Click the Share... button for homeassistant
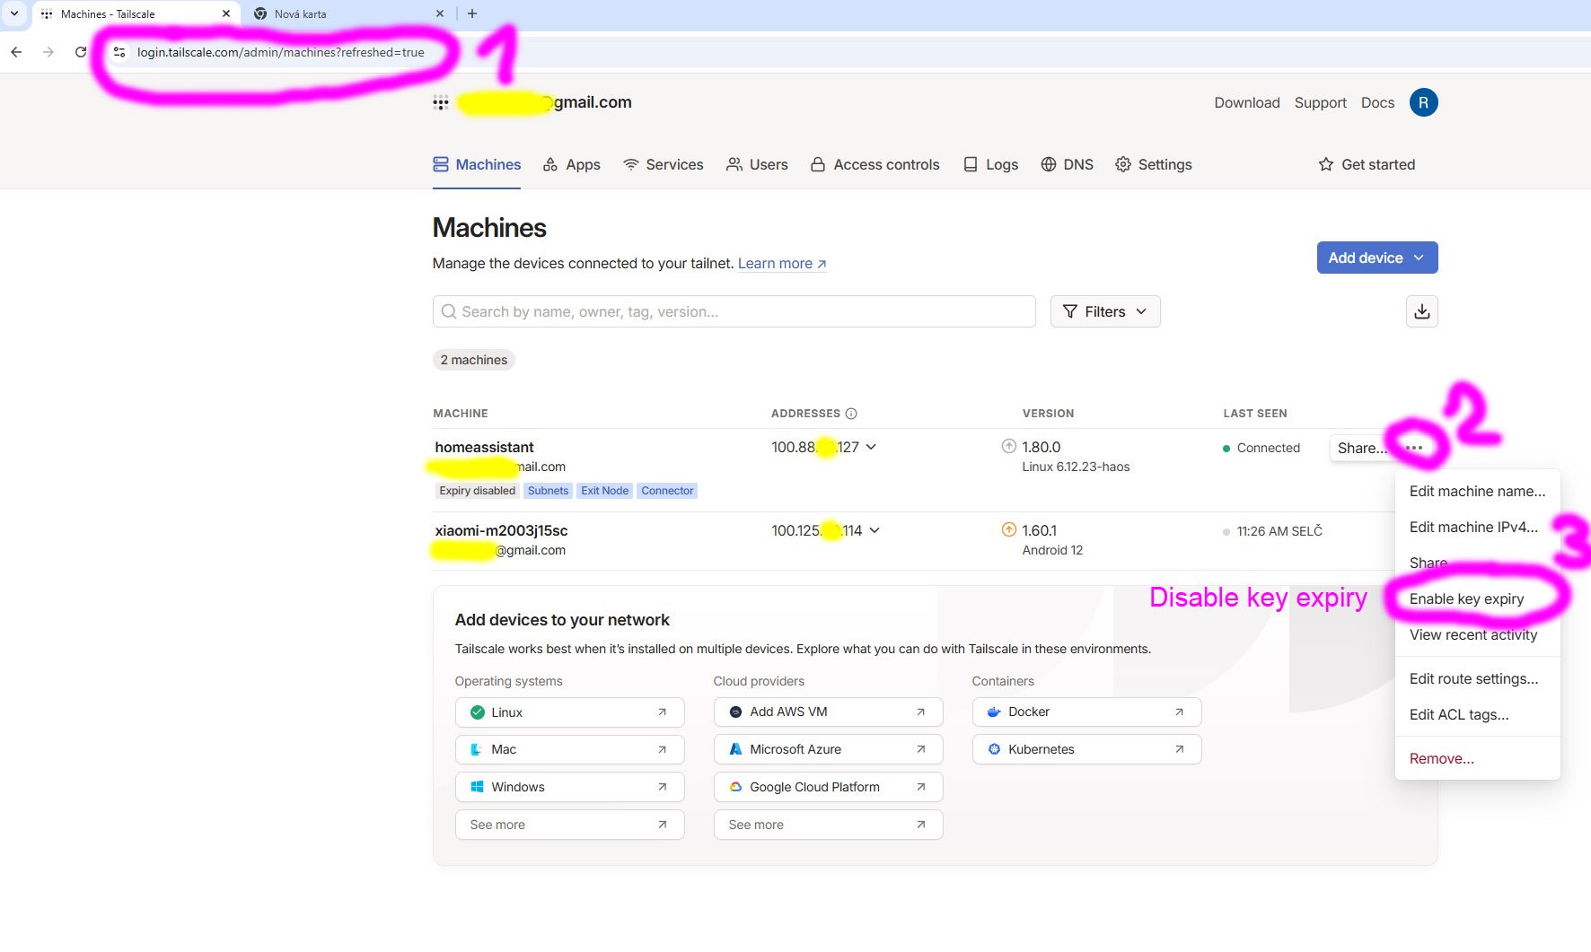This screenshot has height=952, width=1591. point(1362,448)
